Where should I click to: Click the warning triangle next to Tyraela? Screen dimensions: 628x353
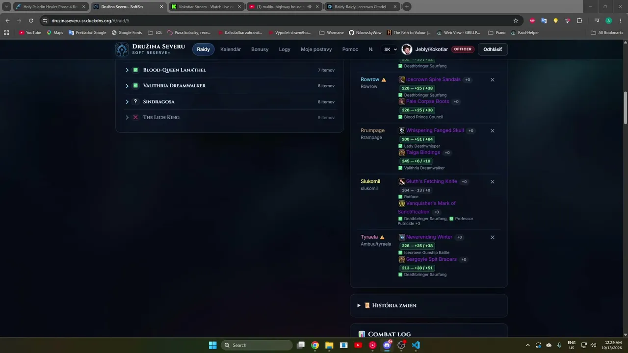pos(382,237)
